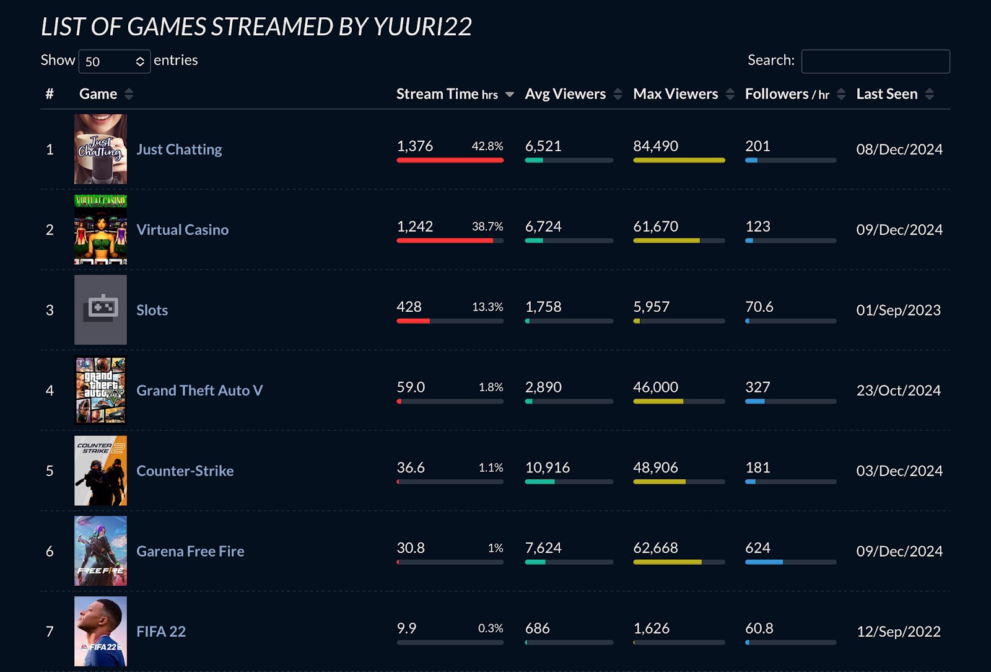Open the Just Chatting game link
This screenshot has height=672, width=991.
[x=179, y=149]
